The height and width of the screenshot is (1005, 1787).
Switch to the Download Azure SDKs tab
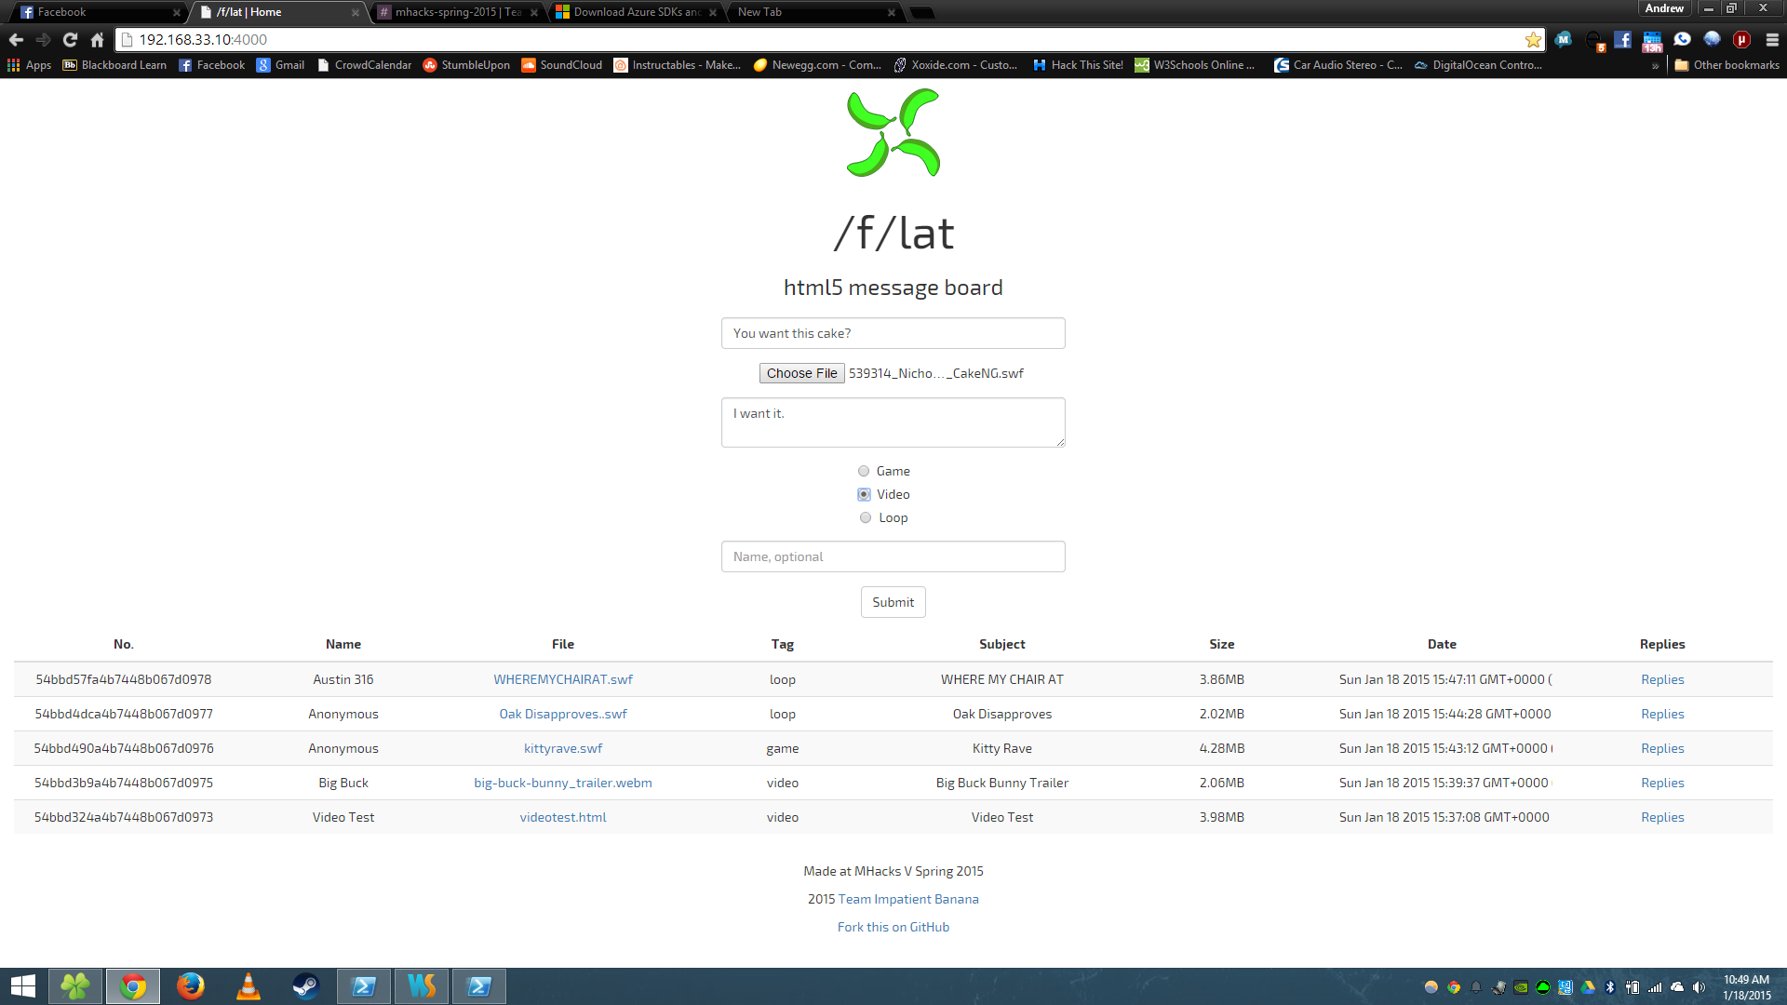(x=635, y=12)
